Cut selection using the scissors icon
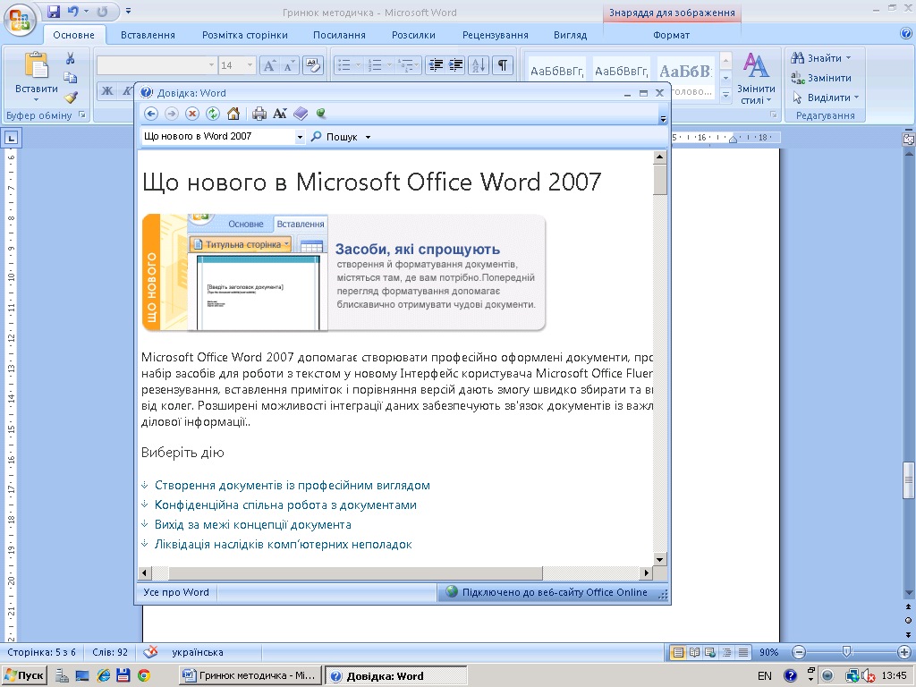 coord(70,58)
